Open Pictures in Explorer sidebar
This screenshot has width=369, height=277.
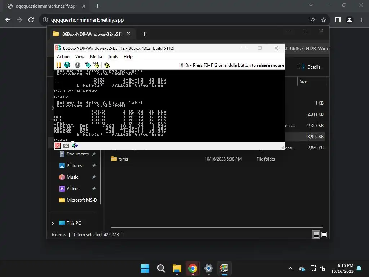[x=74, y=166]
